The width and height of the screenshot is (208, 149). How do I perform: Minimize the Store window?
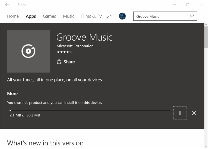(x=175, y=5)
